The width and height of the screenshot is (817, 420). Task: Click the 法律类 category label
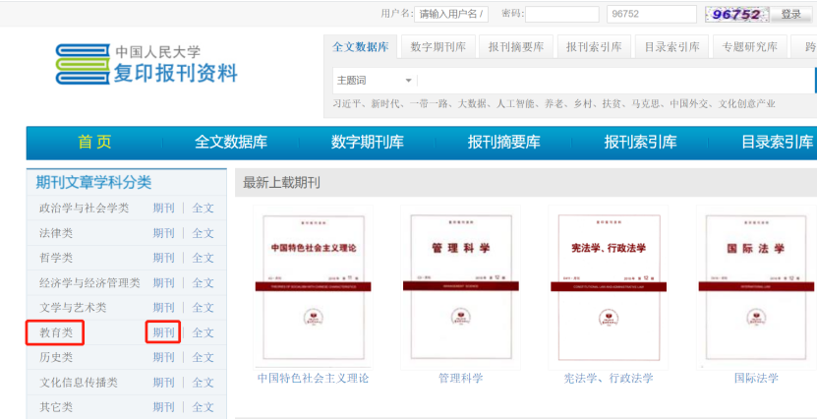click(56, 233)
